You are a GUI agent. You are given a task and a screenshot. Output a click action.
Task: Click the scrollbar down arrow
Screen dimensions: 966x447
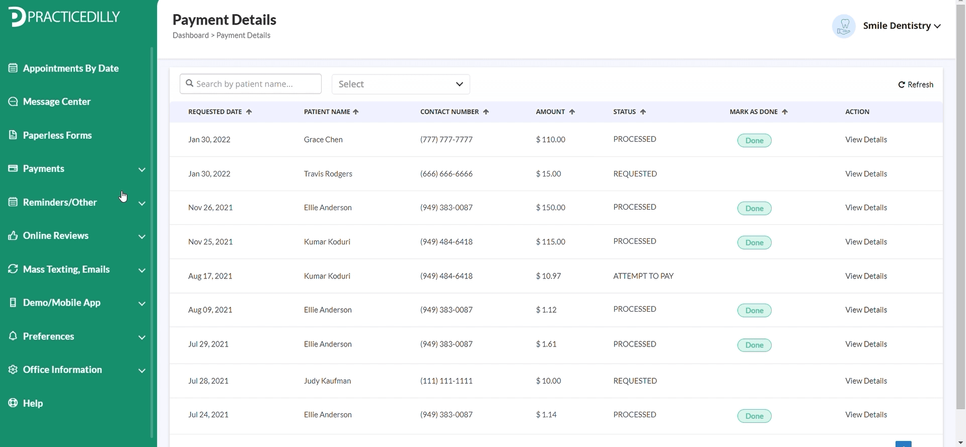pyautogui.click(x=961, y=443)
